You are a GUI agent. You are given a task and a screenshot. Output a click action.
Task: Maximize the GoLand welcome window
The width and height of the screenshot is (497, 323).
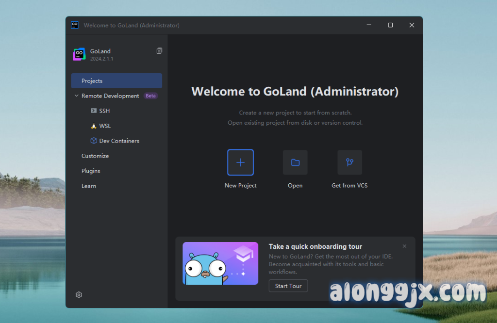[390, 25]
